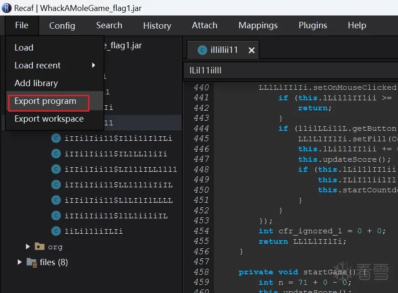This screenshot has width=398, height=293.
Task: Open the Load recent submenu arrow
Action: tap(93, 65)
